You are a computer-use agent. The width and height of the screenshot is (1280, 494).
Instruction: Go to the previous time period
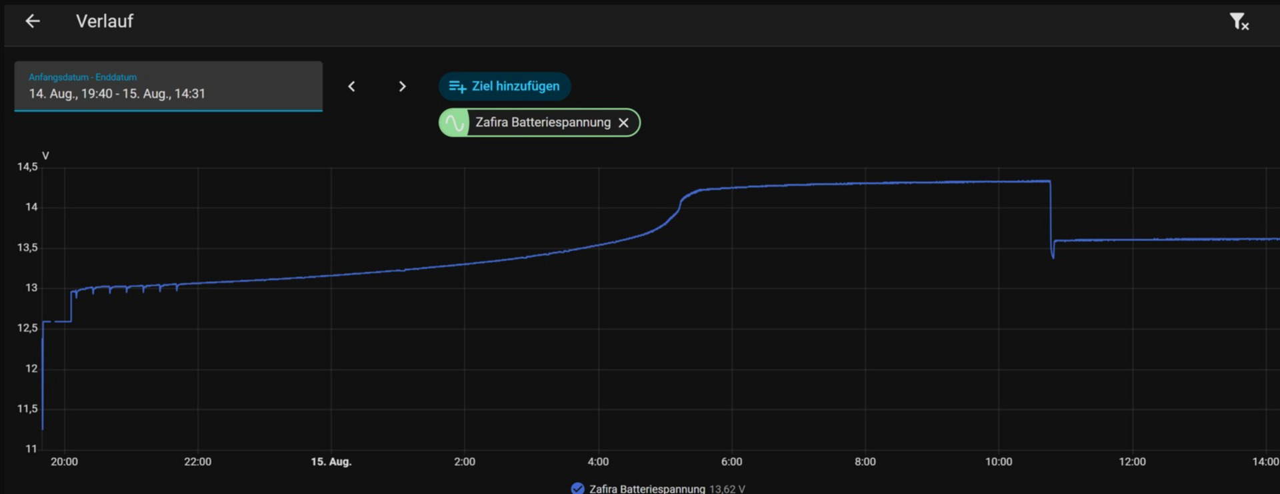tap(351, 87)
